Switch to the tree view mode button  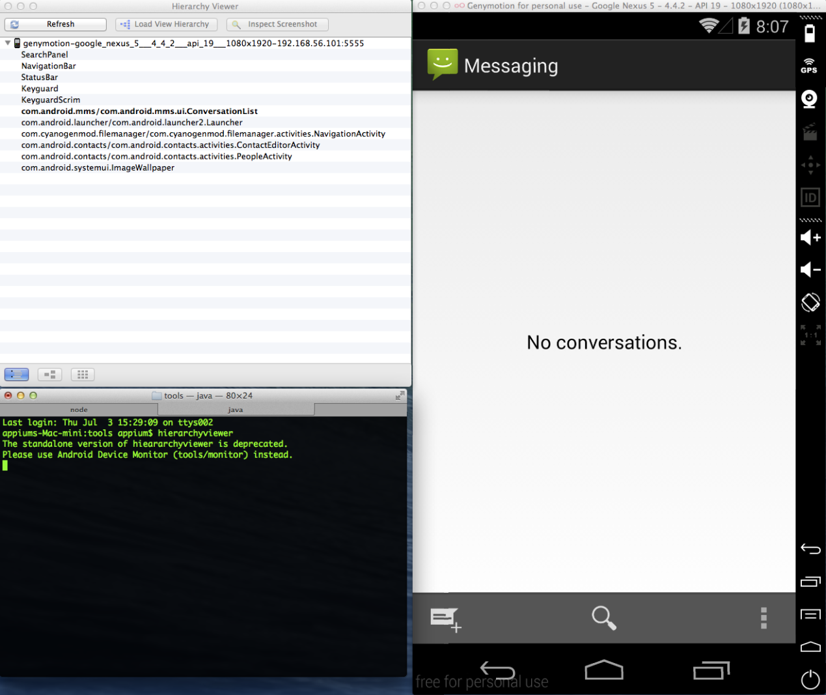49,375
